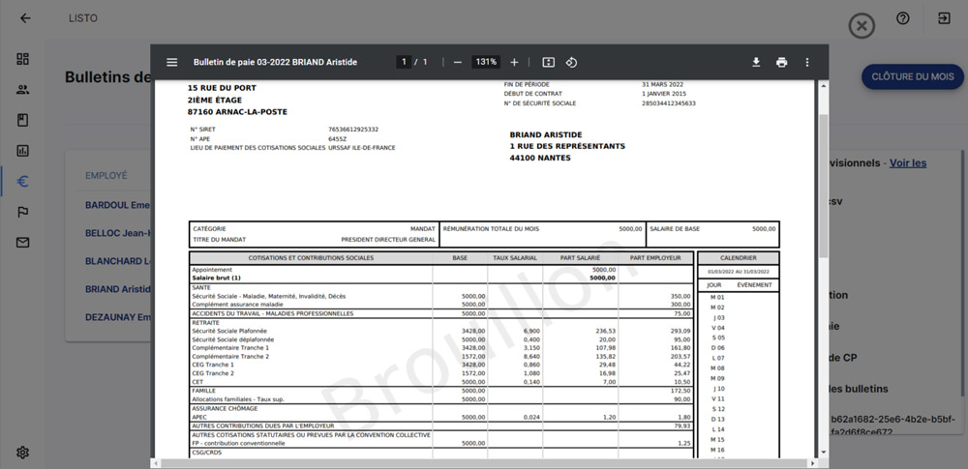
Task: Open the mail section in sidebar
Action: [23, 242]
